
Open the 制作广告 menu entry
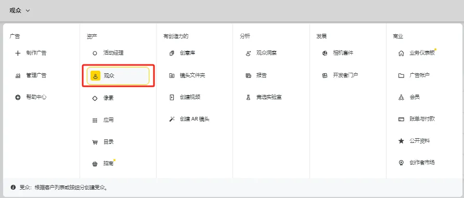pyautogui.click(x=36, y=53)
